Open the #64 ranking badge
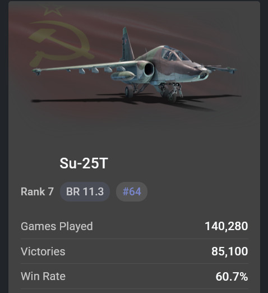268x293 pixels. pos(132,191)
